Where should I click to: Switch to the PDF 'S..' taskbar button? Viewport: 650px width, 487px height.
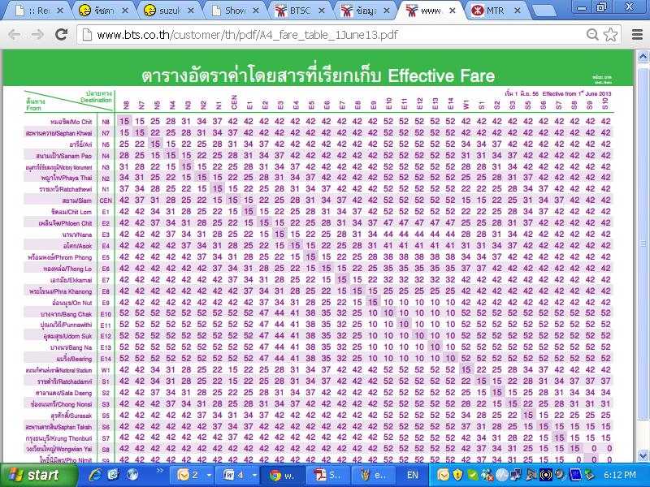(327, 475)
